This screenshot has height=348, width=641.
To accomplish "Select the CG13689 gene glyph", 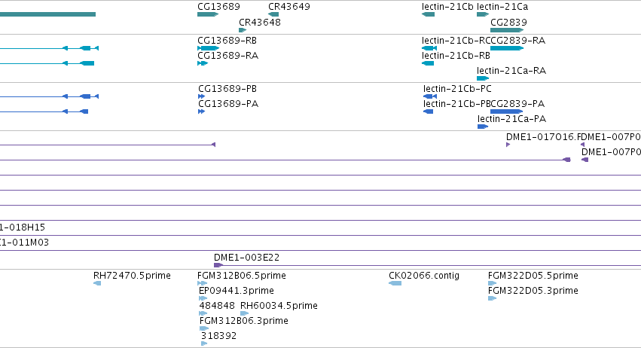I will pos(208,14).
